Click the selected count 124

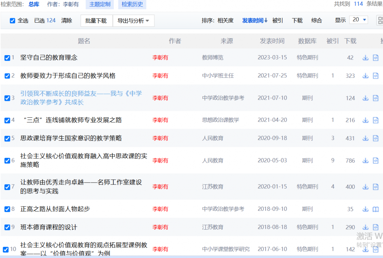click(51, 21)
